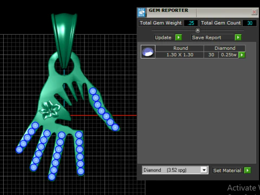Viewport: 260px width, 195px height.
Task: Click the Total Gem Count value 30
Action: coord(250,23)
